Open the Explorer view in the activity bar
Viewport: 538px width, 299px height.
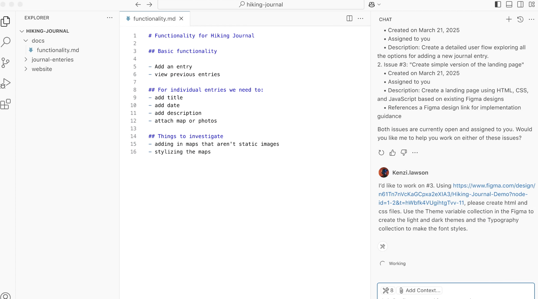click(x=5, y=21)
